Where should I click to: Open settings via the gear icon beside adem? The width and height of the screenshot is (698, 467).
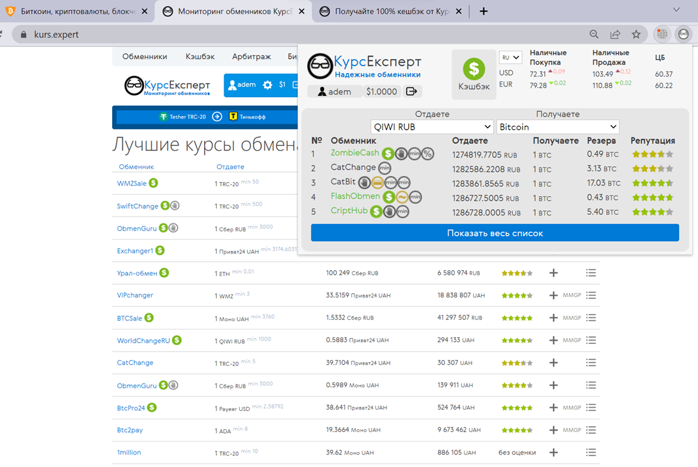(x=268, y=85)
